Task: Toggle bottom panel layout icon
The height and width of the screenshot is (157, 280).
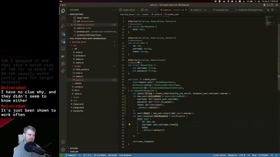Action: point(268,5)
